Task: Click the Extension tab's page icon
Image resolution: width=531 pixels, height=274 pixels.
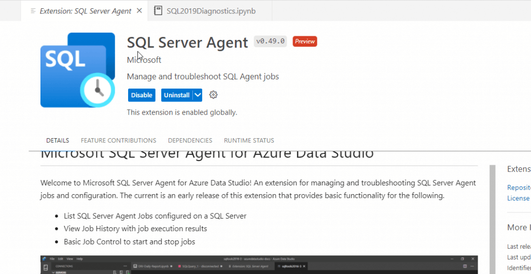Action: click(x=33, y=11)
